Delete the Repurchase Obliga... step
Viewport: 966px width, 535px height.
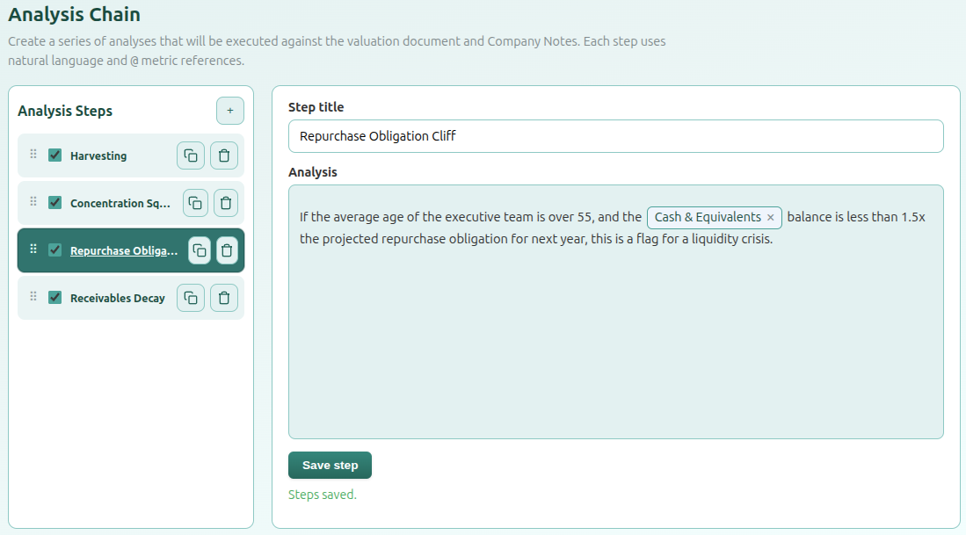point(227,250)
